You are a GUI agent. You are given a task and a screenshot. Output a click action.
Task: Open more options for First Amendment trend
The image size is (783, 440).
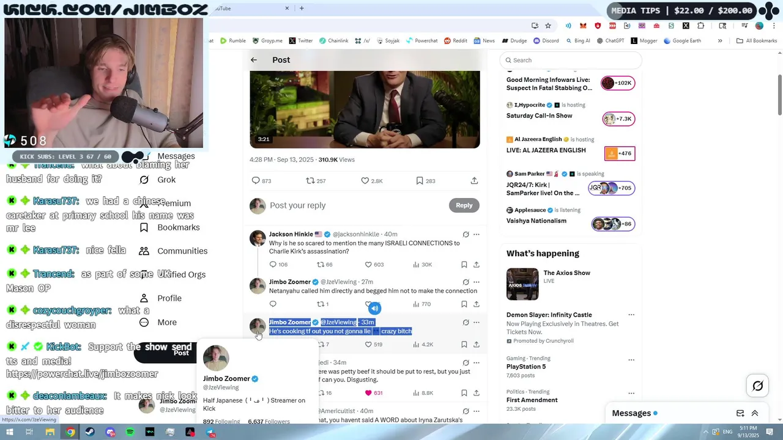click(x=631, y=392)
